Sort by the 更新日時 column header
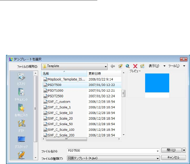The width and height of the screenshot is (190, 164). [x=104, y=73]
